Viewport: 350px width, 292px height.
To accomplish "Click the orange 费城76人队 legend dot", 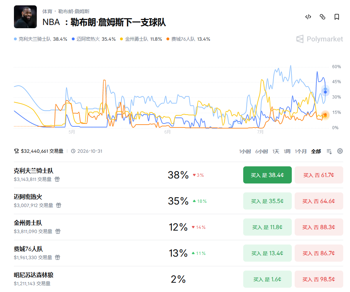I will coord(167,39).
